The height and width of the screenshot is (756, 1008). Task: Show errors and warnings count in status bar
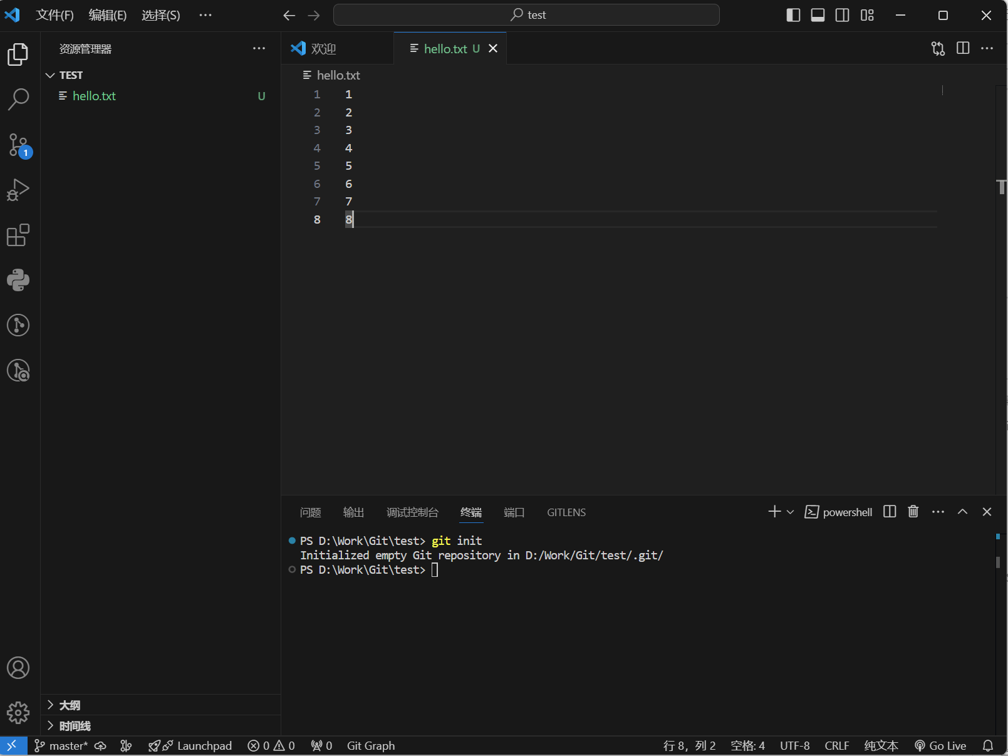(271, 745)
